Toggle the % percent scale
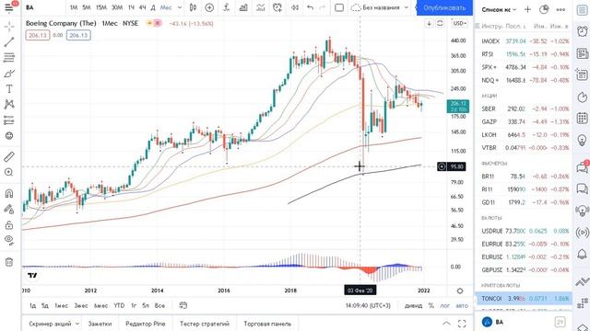 [431, 305]
